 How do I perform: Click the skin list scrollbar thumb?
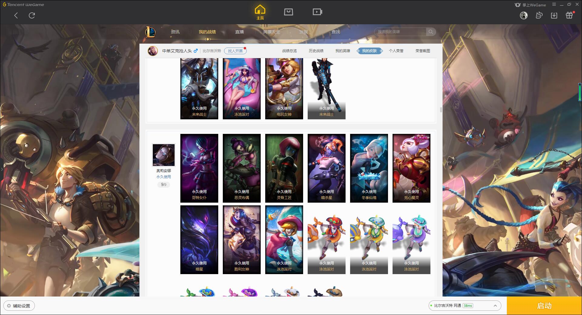[441, 110]
